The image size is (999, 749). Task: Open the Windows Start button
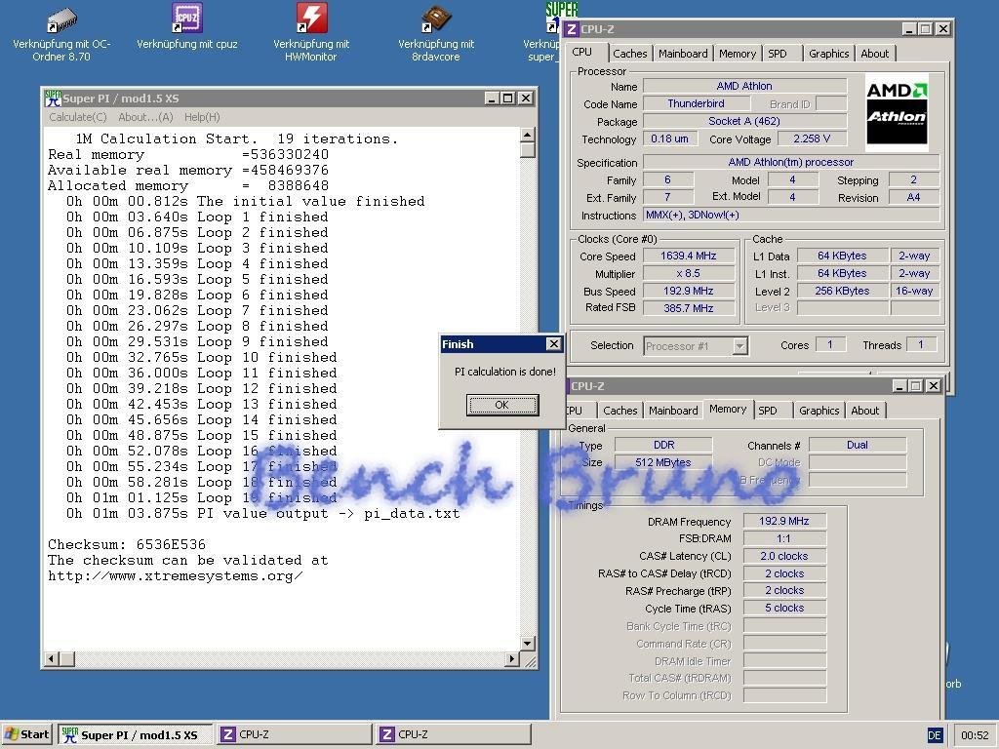pos(26,735)
